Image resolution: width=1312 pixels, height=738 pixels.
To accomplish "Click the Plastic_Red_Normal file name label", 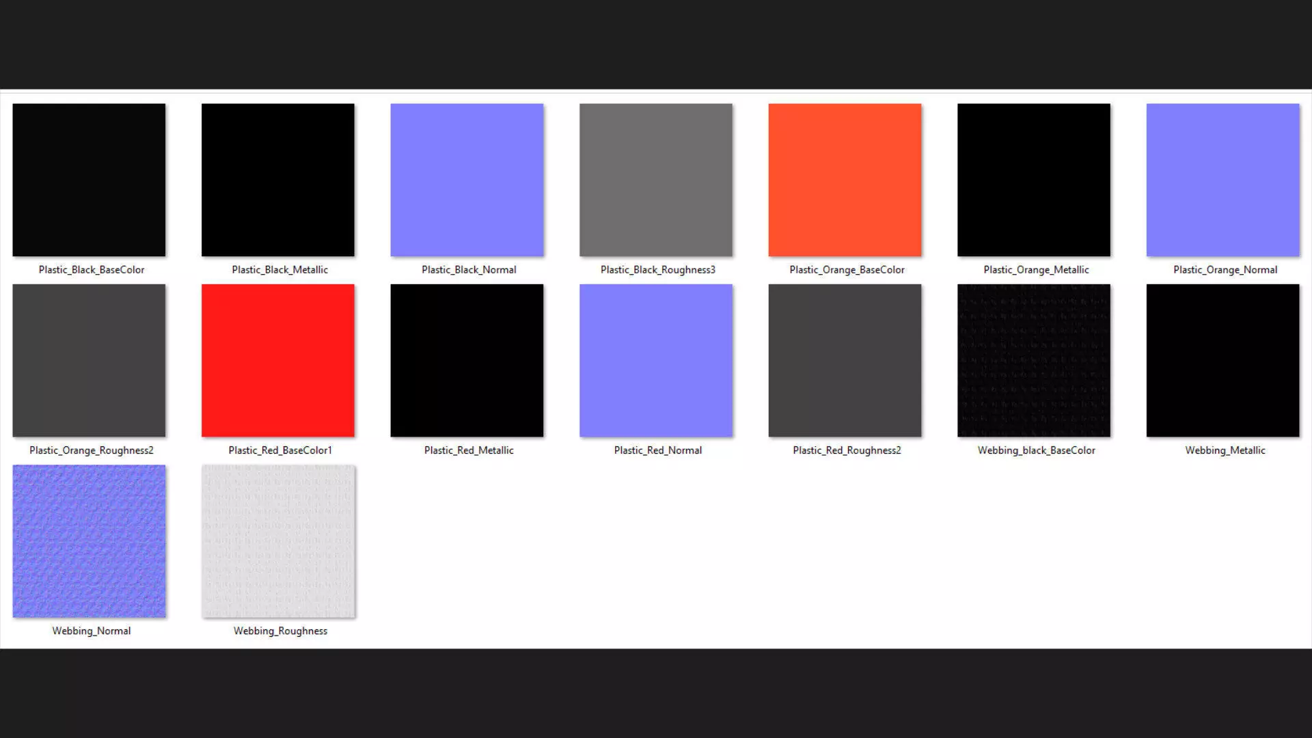I will (657, 450).
